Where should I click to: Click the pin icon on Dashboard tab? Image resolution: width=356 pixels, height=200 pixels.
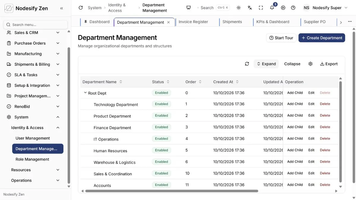(x=85, y=22)
